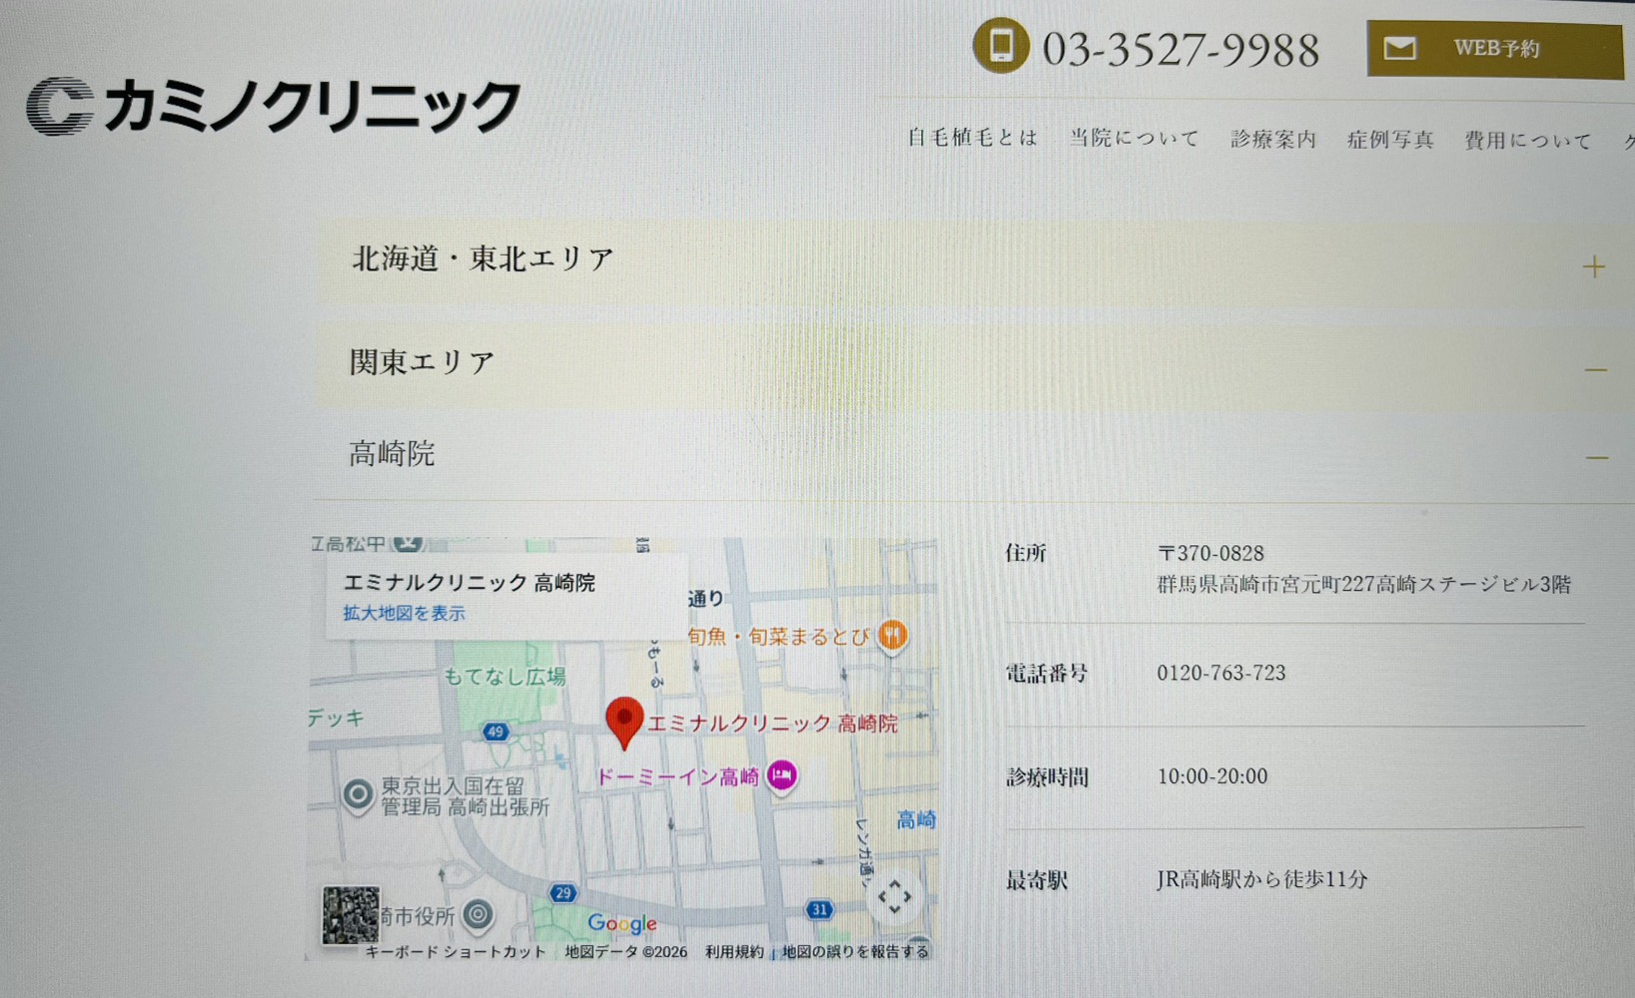Open the 利用規約 link on map
This screenshot has width=1635, height=998.
click(734, 952)
